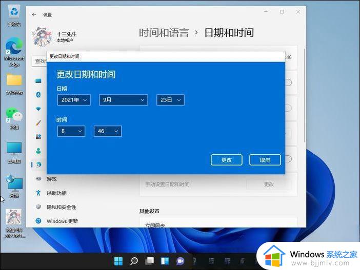Viewport: 360px width, 270px height.
Task: Open Task View on the taskbar
Action: pos(149,261)
